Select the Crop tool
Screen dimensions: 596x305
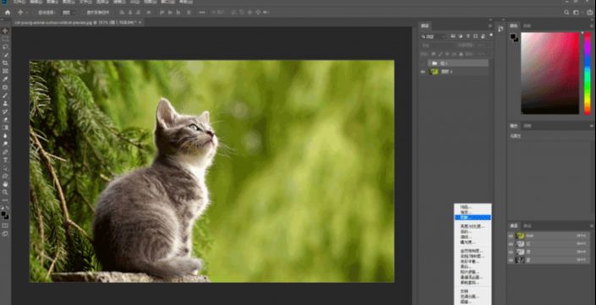[5, 63]
